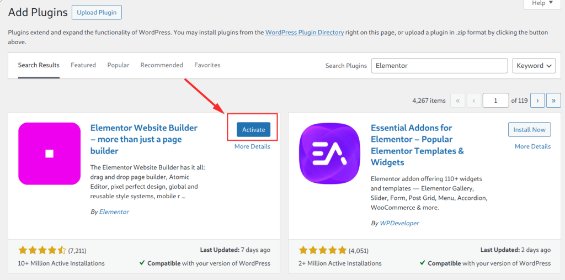Open the Popular plugins tab
This screenshot has width=565, height=280.
click(118, 65)
